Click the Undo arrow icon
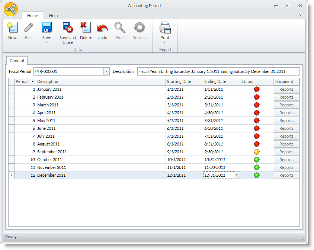Viewport: 314px width, 250px height. point(102,28)
